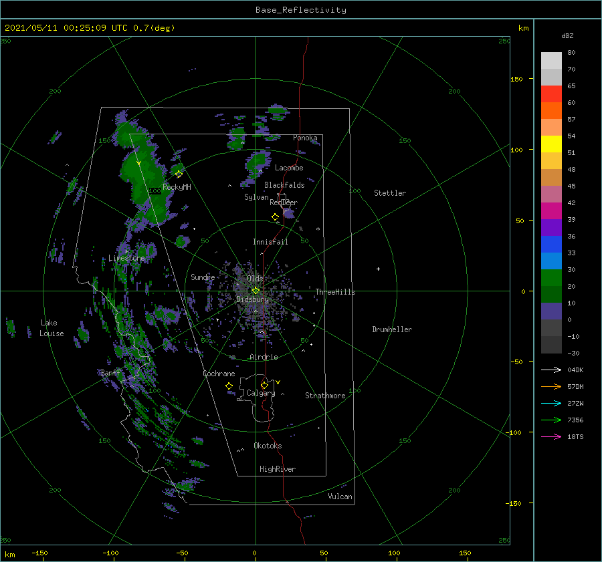Click the Innisfail city label
Viewport: 602px width, 562px height.
(270, 242)
